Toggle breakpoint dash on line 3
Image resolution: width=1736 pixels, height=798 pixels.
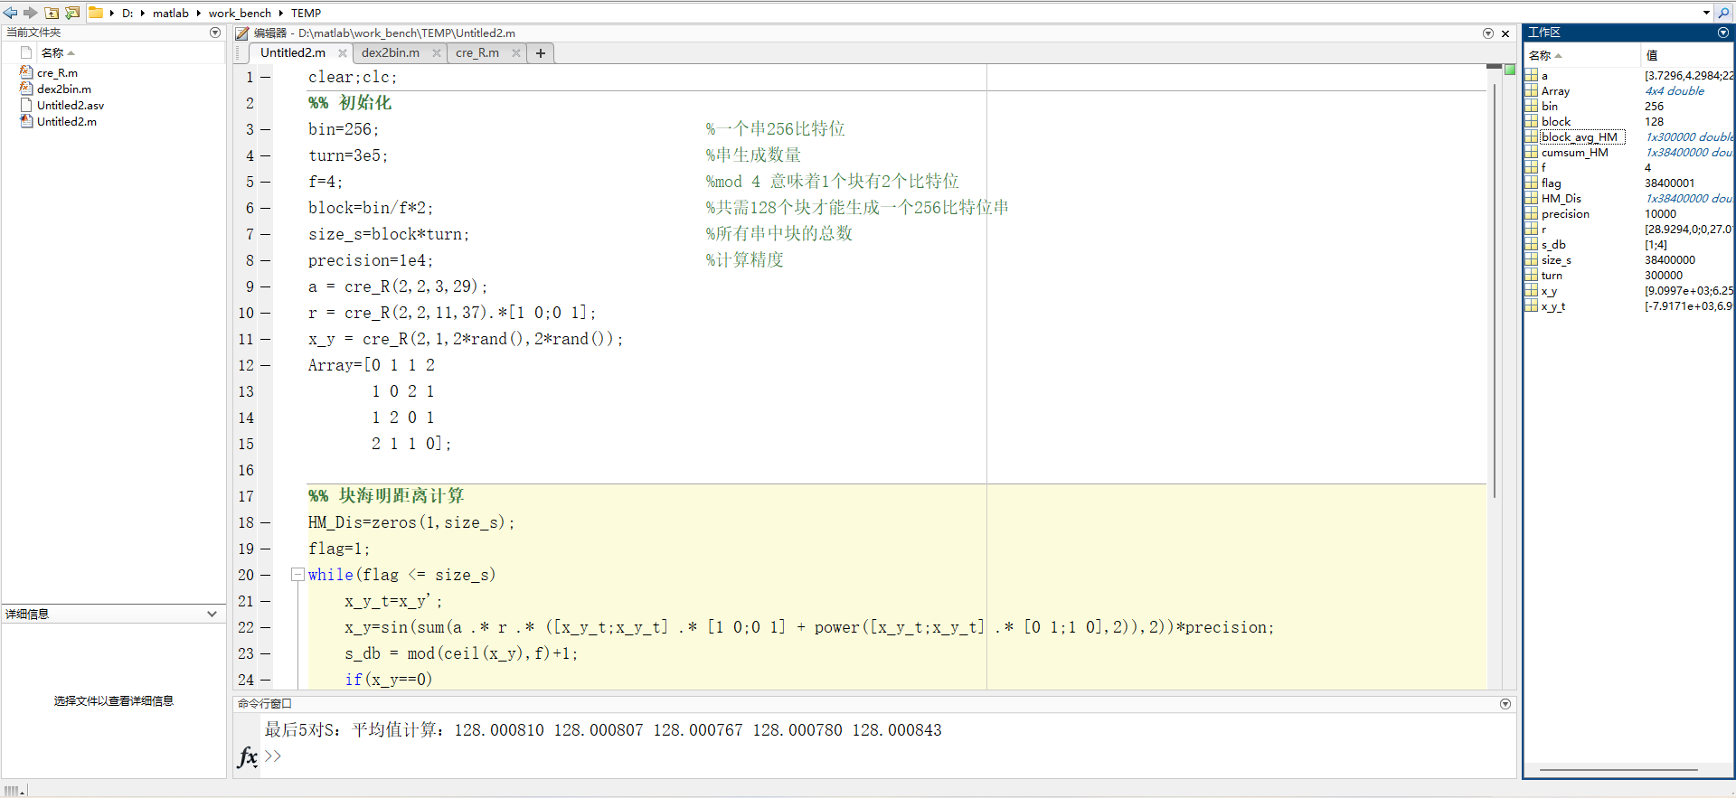[x=266, y=129]
